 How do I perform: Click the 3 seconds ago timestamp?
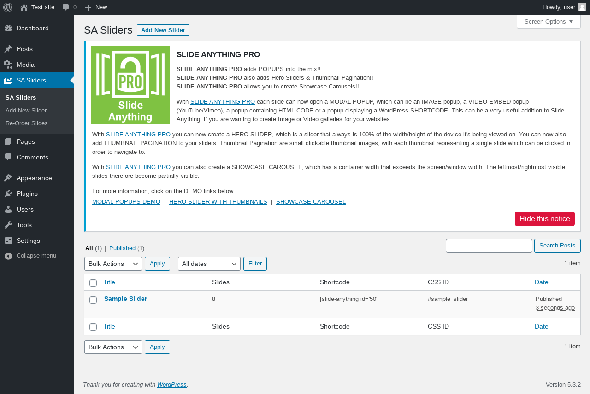click(555, 307)
